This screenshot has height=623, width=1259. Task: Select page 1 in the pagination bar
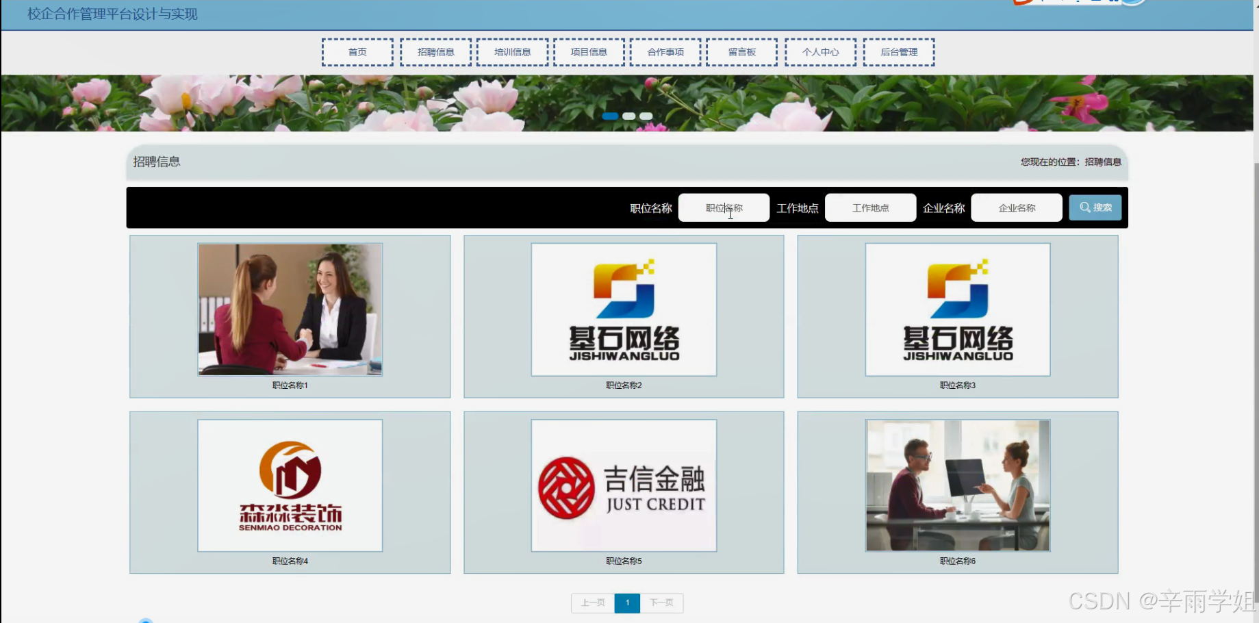[627, 603]
